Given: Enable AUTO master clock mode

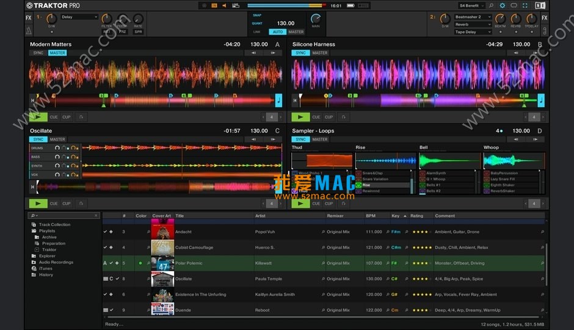Looking at the screenshot, I should pos(277,32).
